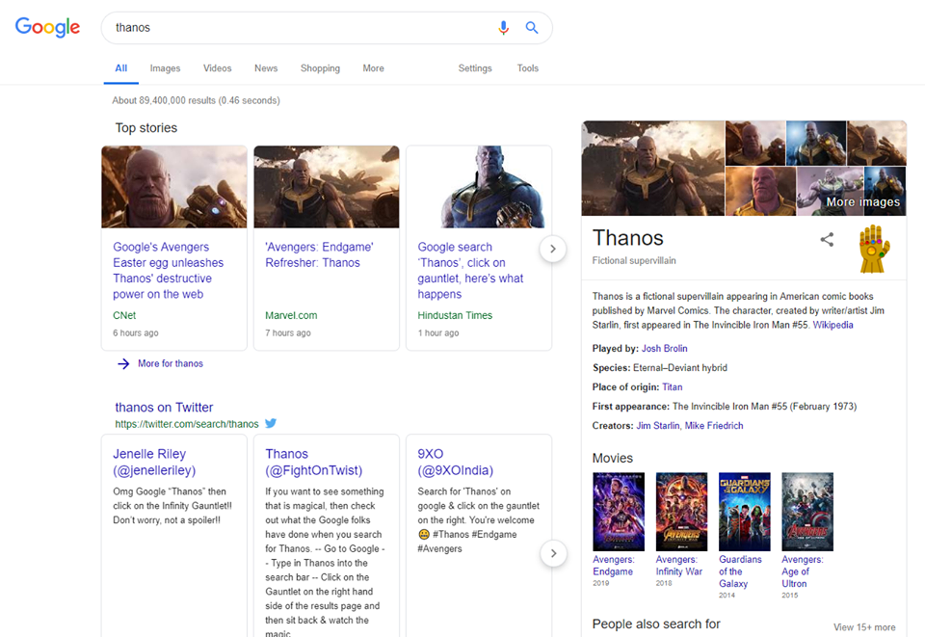Viewport: 925px width, 637px height.
Task: Click the 'Movies' section heading
Action: [613, 459]
